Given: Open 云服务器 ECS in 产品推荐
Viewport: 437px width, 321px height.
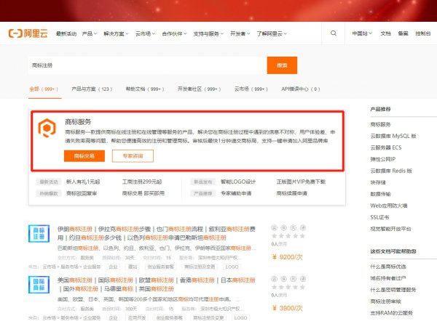Looking at the screenshot, I should (386, 147).
